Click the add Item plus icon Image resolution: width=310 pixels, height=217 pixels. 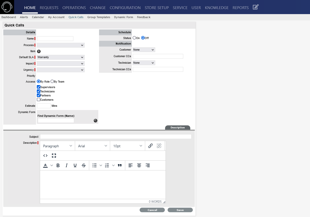pos(39,51)
